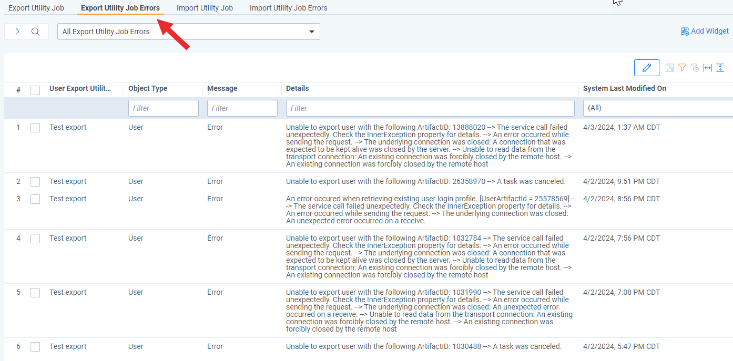Click Test export in row 5
The image size is (733, 361).
point(68,292)
